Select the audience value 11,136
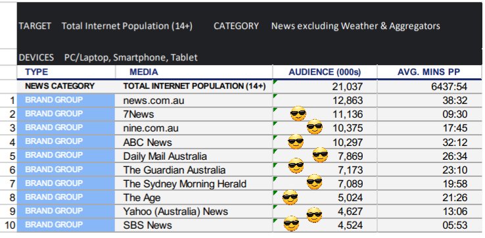 (x=348, y=114)
